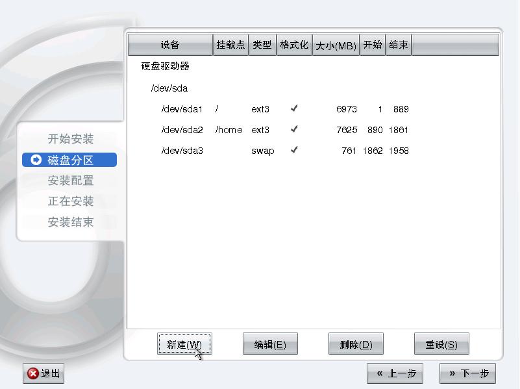Click the /home mount point cell
The image size is (520, 389).
point(229,130)
